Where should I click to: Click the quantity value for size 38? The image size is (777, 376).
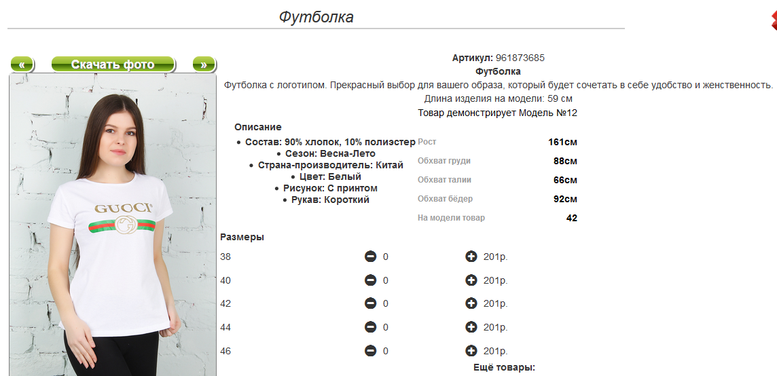tap(386, 257)
